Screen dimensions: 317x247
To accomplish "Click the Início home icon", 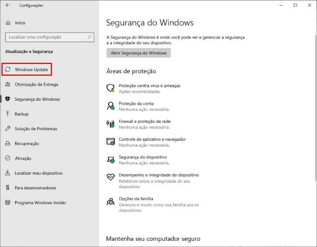I will (x=8, y=23).
